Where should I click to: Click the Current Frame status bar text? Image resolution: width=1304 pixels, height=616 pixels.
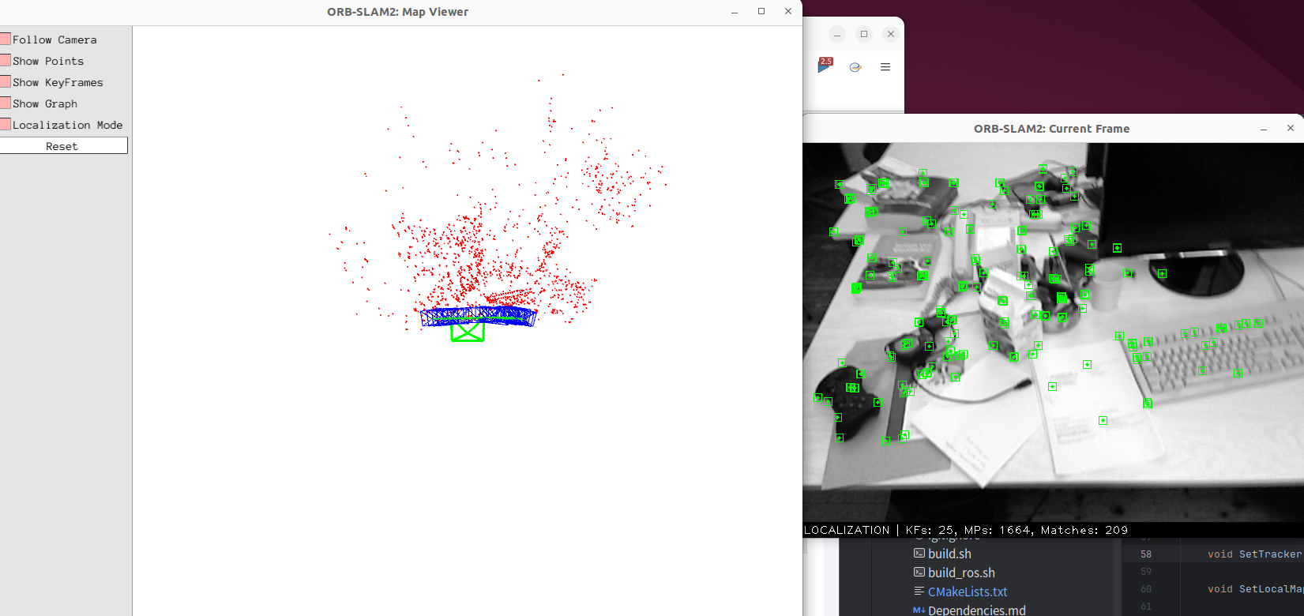coord(966,530)
